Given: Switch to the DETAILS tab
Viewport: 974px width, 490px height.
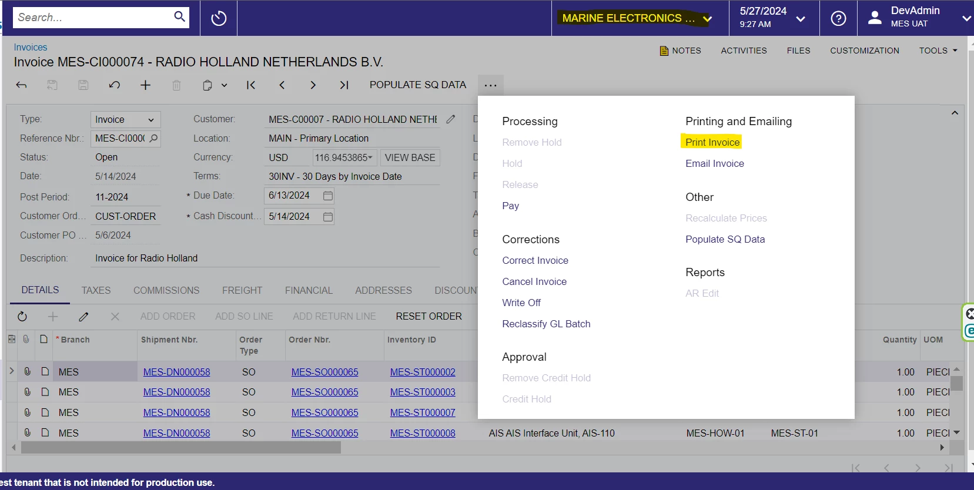Looking at the screenshot, I should point(40,290).
